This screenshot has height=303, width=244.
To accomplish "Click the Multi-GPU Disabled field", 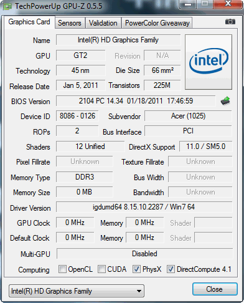I will (144, 254).
